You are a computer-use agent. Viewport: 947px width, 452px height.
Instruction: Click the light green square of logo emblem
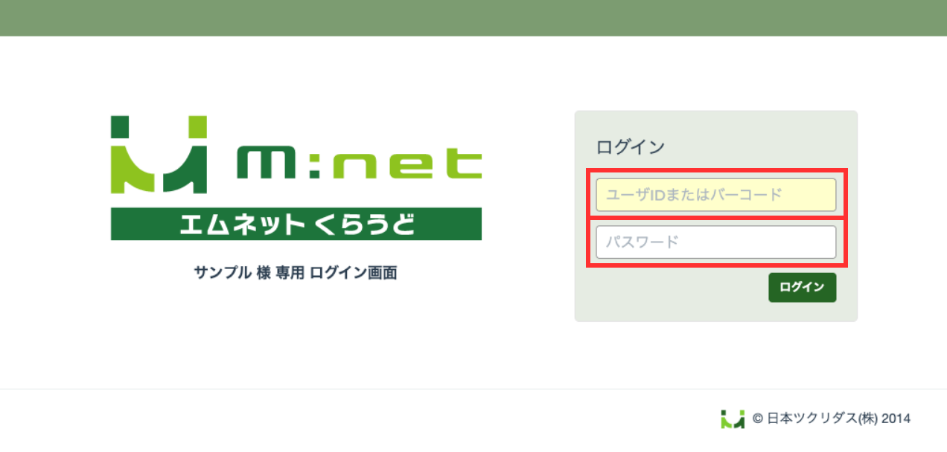pyautogui.click(x=197, y=126)
